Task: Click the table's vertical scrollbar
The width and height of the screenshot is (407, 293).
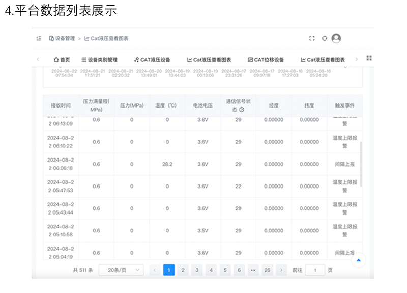Action: point(362,163)
